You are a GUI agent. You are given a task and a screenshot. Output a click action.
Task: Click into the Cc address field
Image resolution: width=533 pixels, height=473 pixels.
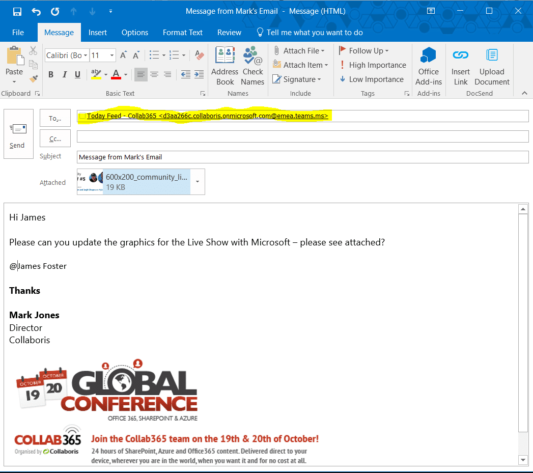[302, 136]
